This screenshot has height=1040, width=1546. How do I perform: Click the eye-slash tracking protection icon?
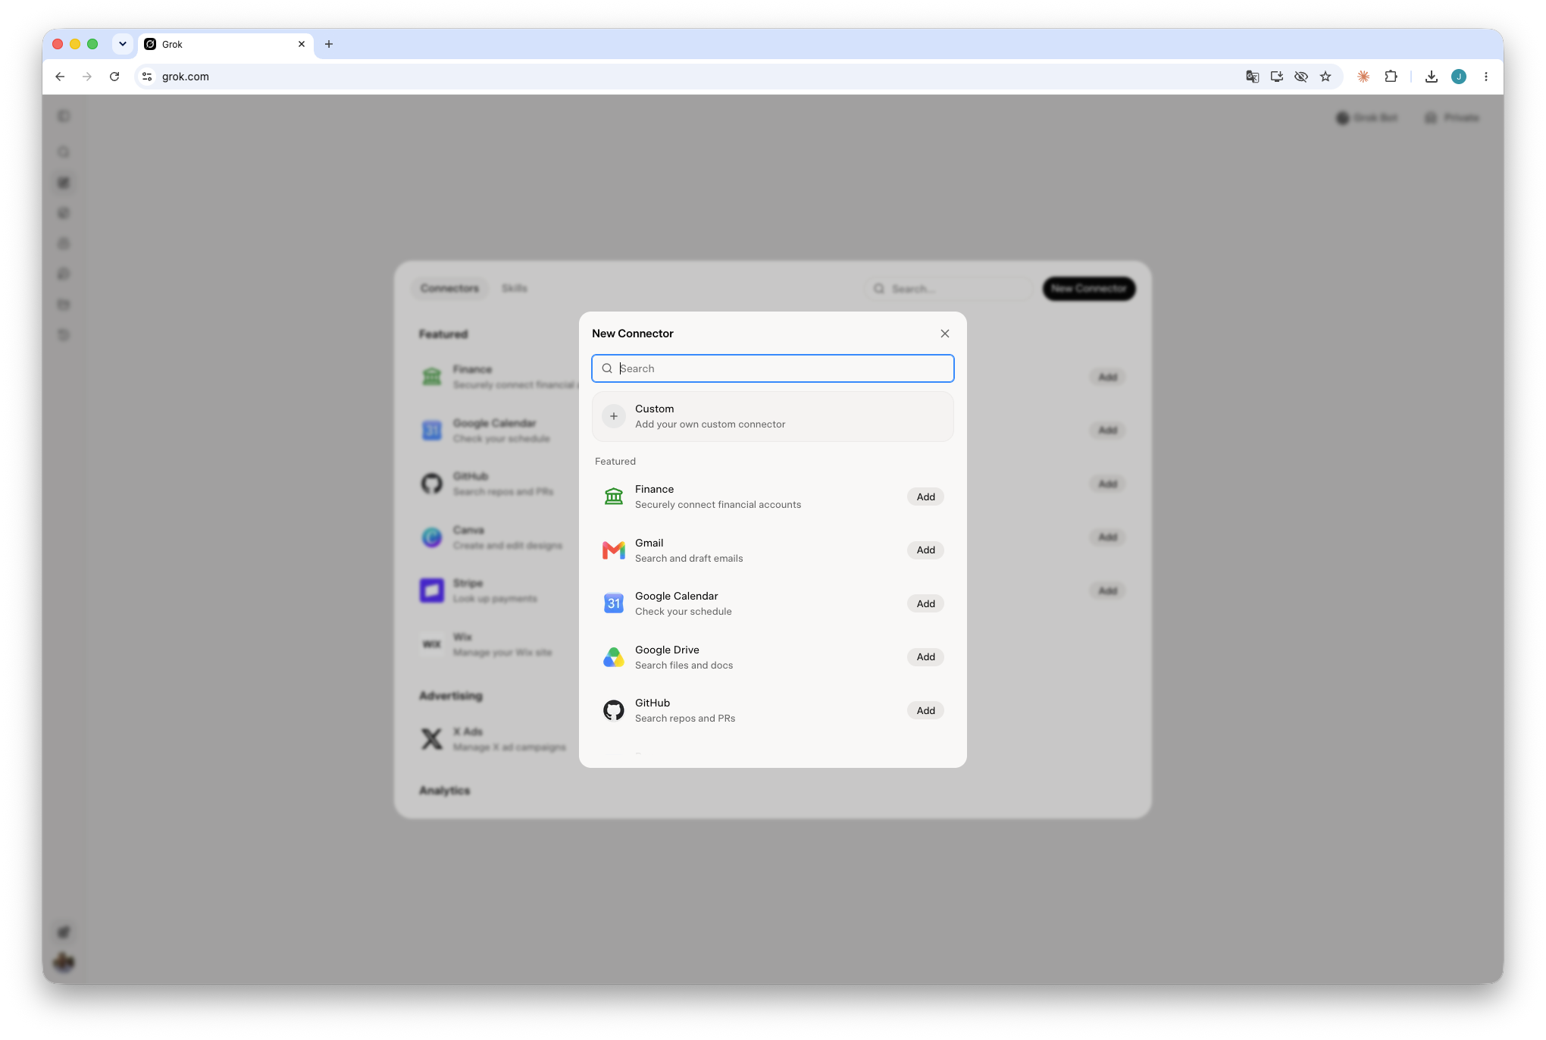click(1301, 77)
